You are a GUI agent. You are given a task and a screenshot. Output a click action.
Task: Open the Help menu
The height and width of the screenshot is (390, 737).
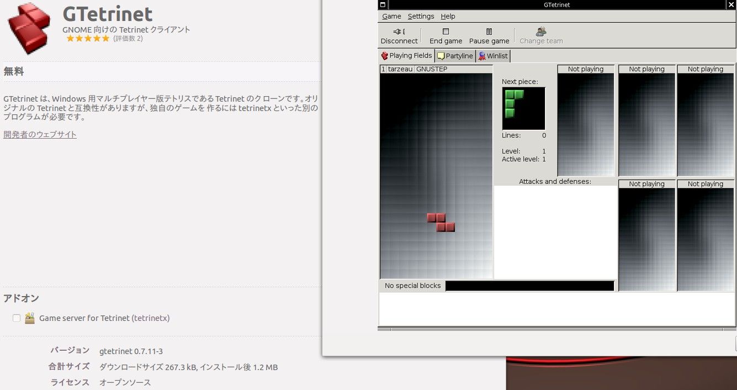click(448, 17)
